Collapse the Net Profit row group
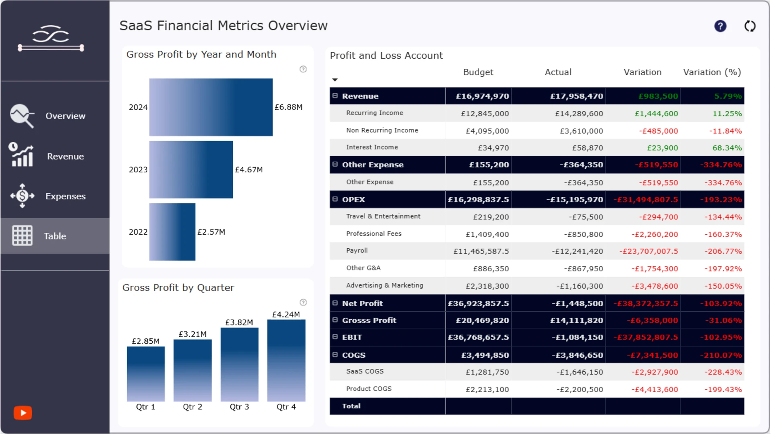This screenshot has width=771, height=434. (x=335, y=303)
